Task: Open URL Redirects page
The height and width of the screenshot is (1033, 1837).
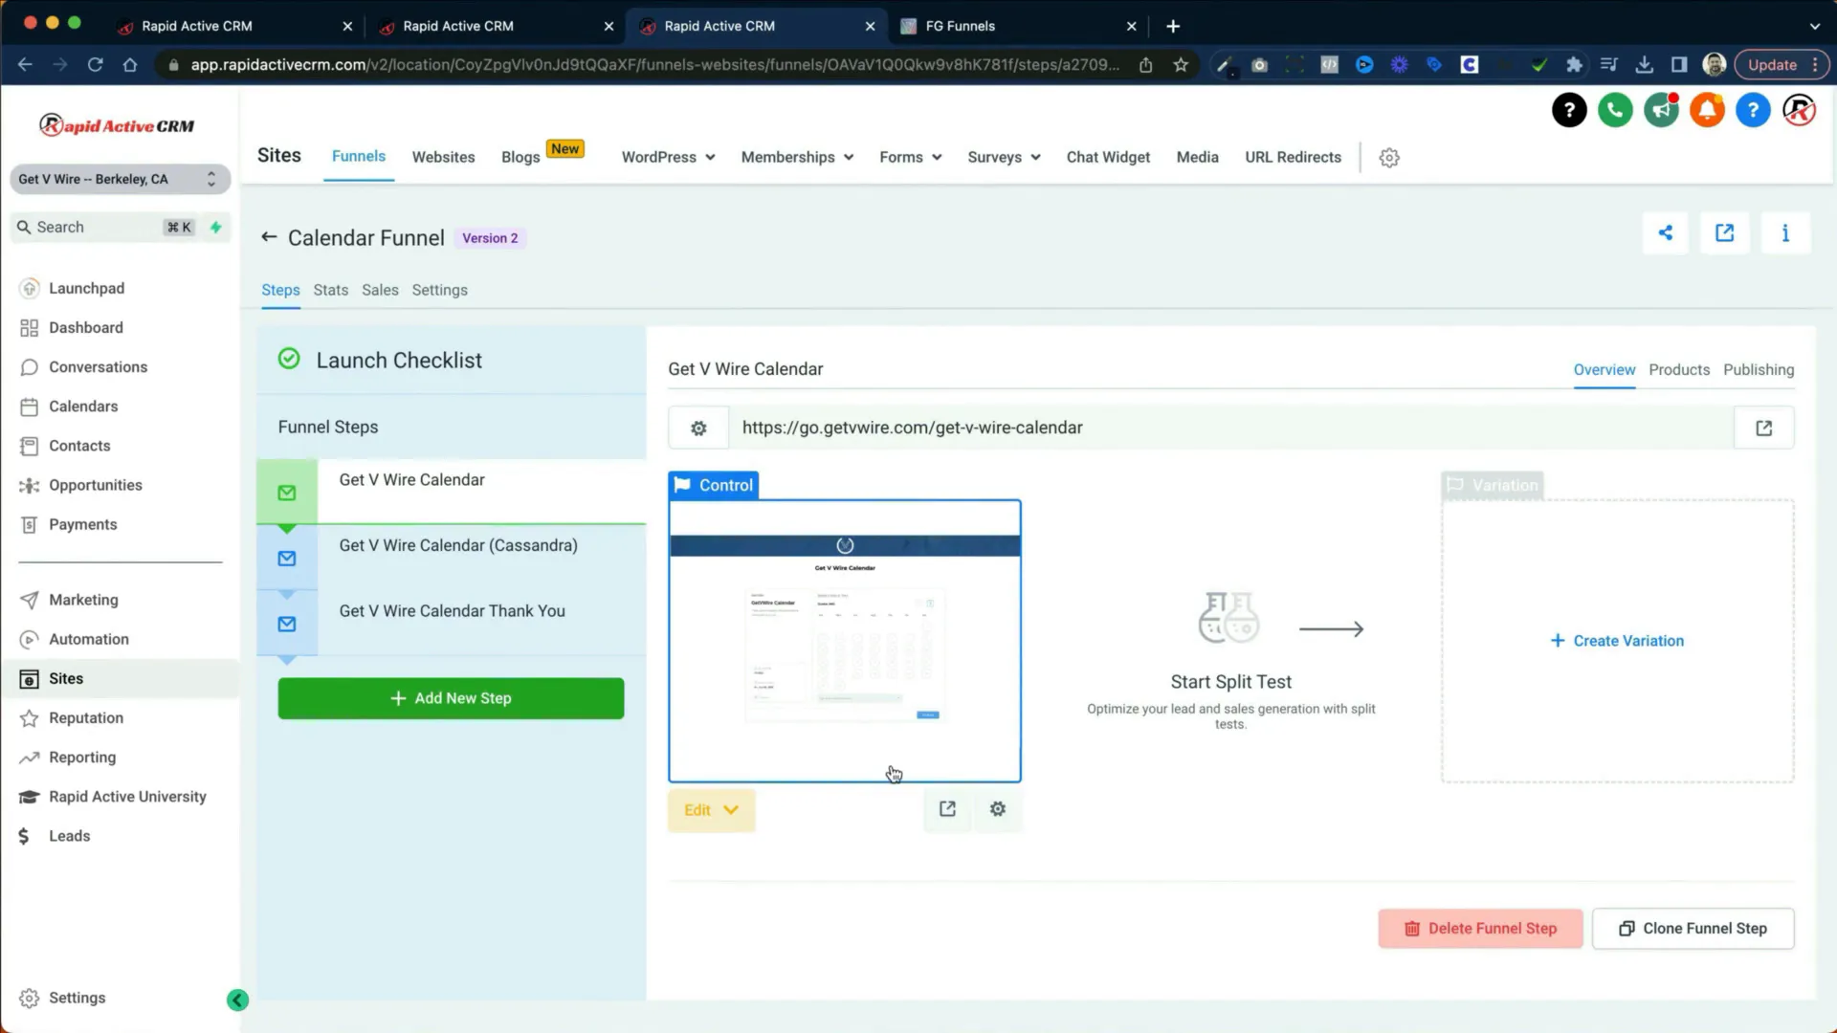Action: pos(1293,157)
